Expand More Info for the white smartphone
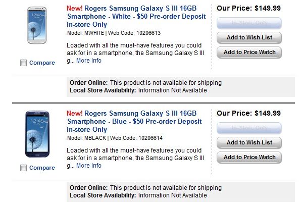This screenshot has width=303, height=204. (x=89, y=61)
